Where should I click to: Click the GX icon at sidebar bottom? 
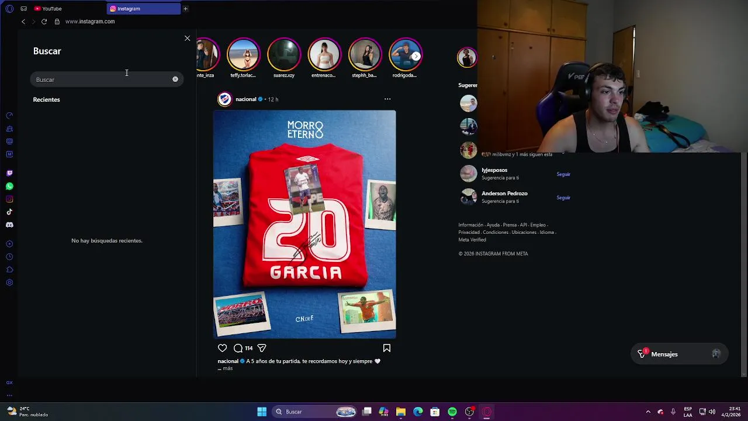(x=9, y=382)
